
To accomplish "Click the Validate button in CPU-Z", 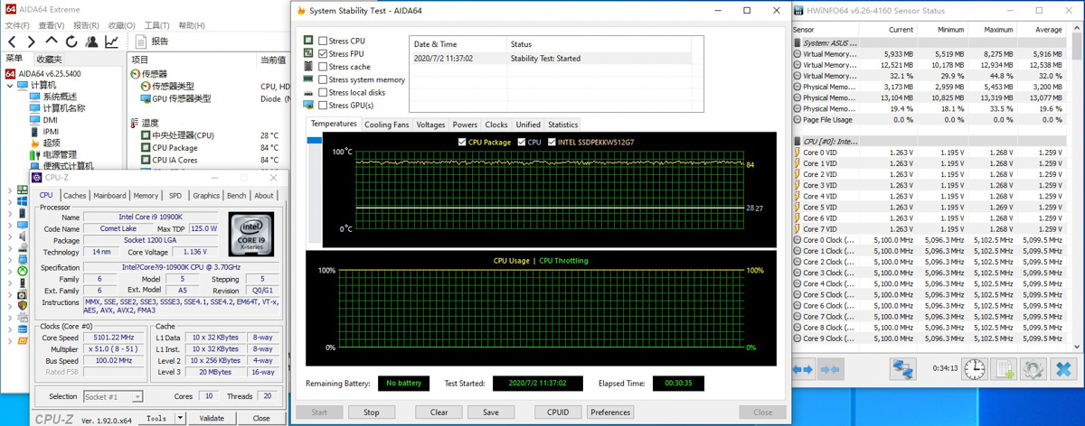I will (x=212, y=419).
